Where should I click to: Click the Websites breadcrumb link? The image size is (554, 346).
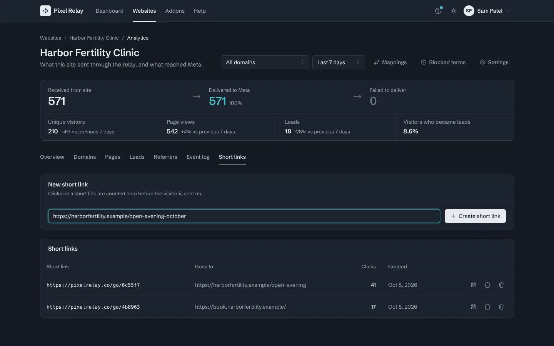point(50,38)
